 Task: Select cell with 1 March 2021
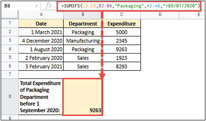(41, 32)
